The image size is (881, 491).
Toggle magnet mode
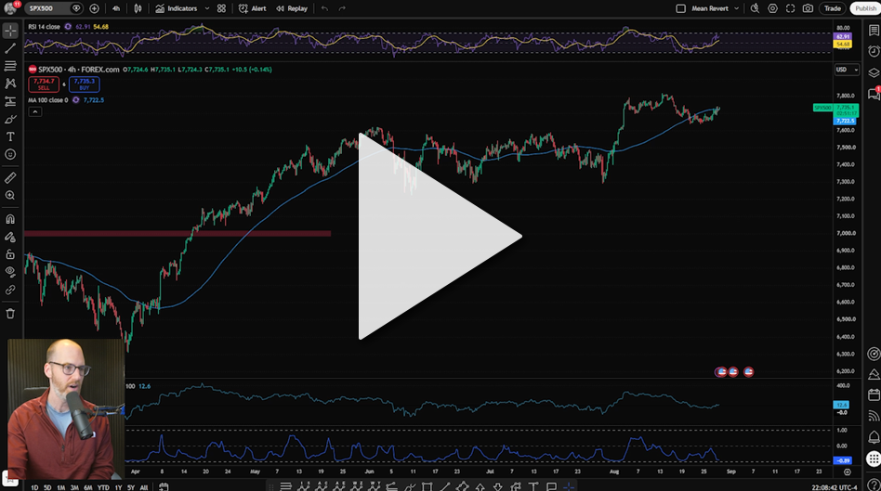10,219
